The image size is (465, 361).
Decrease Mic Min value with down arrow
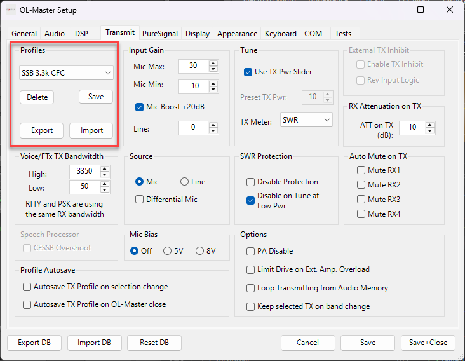click(213, 89)
